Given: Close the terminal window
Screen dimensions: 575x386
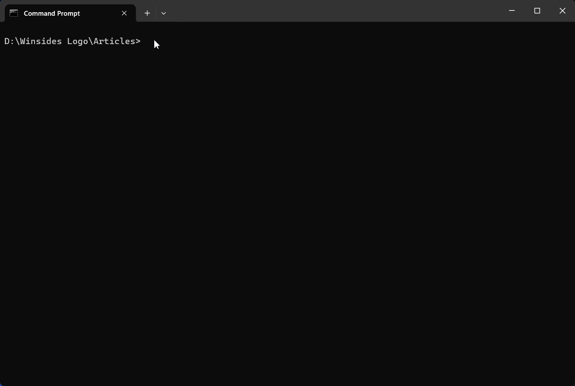Looking at the screenshot, I should coord(562,10).
